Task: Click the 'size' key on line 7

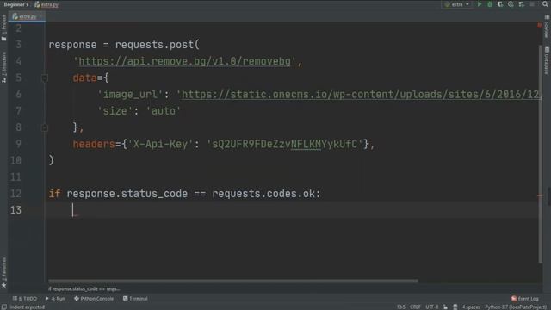Action: click(x=115, y=111)
